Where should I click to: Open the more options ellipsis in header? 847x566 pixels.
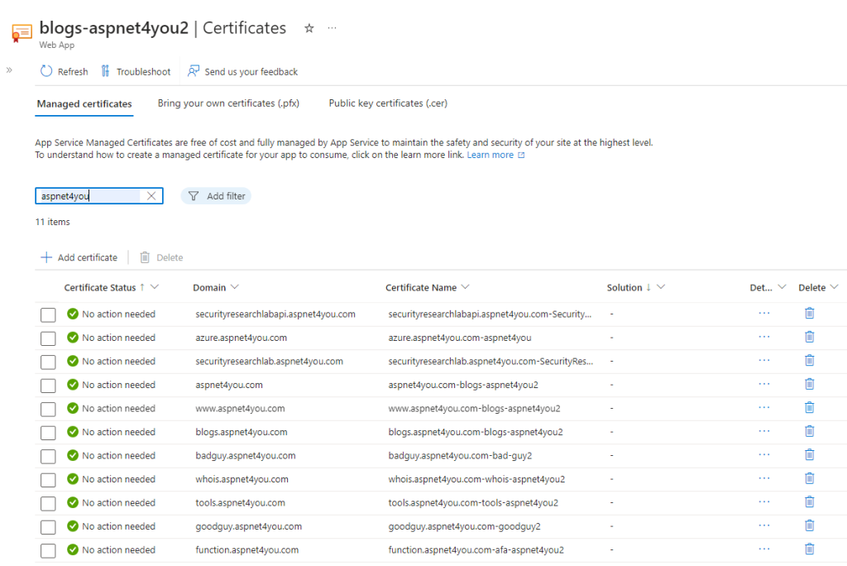[332, 28]
